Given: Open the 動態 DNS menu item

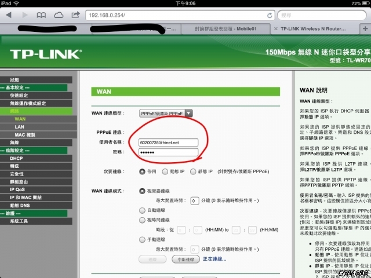Looking at the screenshot, I should [36, 206].
